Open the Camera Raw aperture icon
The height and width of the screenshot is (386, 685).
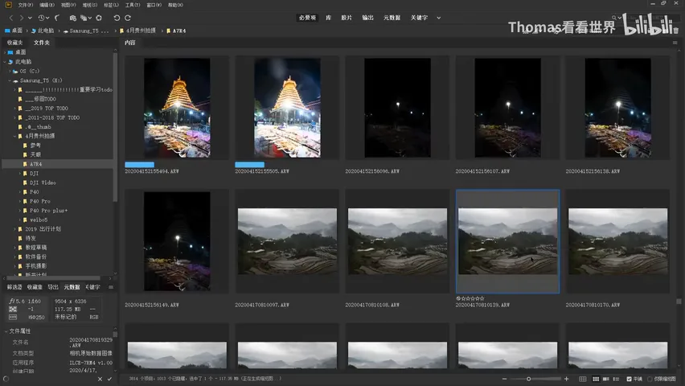coord(99,18)
